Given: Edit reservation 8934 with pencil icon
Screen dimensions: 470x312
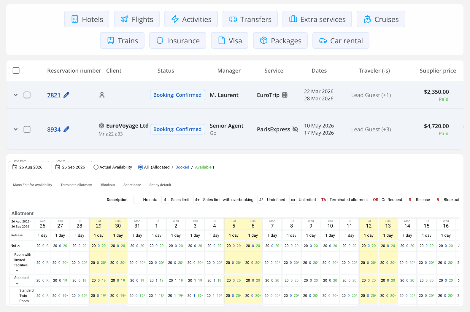Looking at the screenshot, I should (x=66, y=129).
